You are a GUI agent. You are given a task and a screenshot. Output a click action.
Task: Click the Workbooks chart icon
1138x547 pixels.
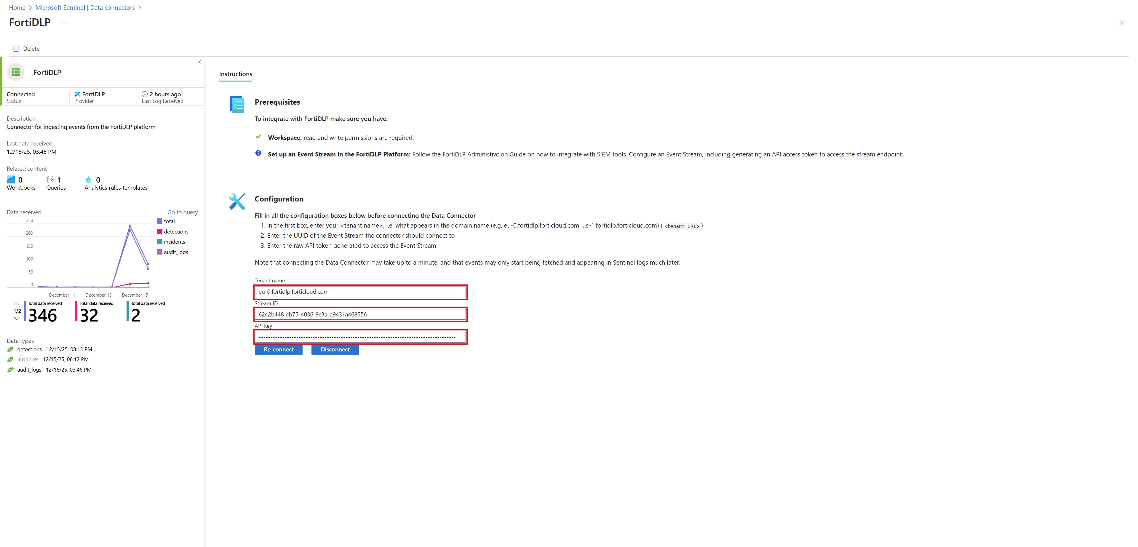pyautogui.click(x=11, y=179)
